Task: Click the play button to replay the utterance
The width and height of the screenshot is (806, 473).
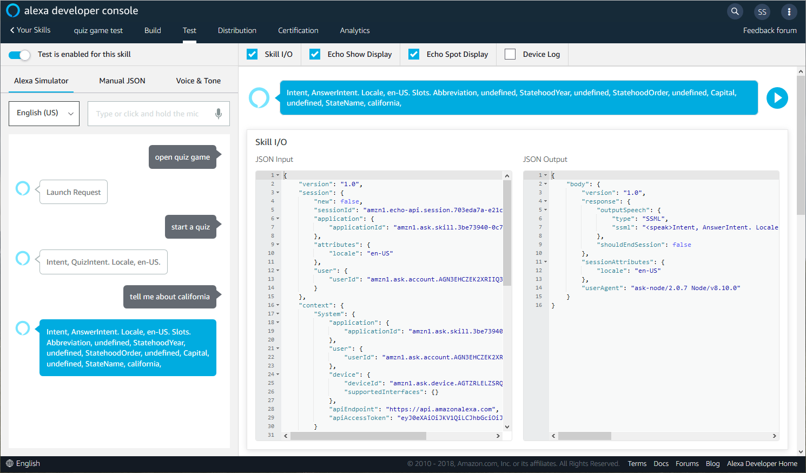Action: click(777, 98)
